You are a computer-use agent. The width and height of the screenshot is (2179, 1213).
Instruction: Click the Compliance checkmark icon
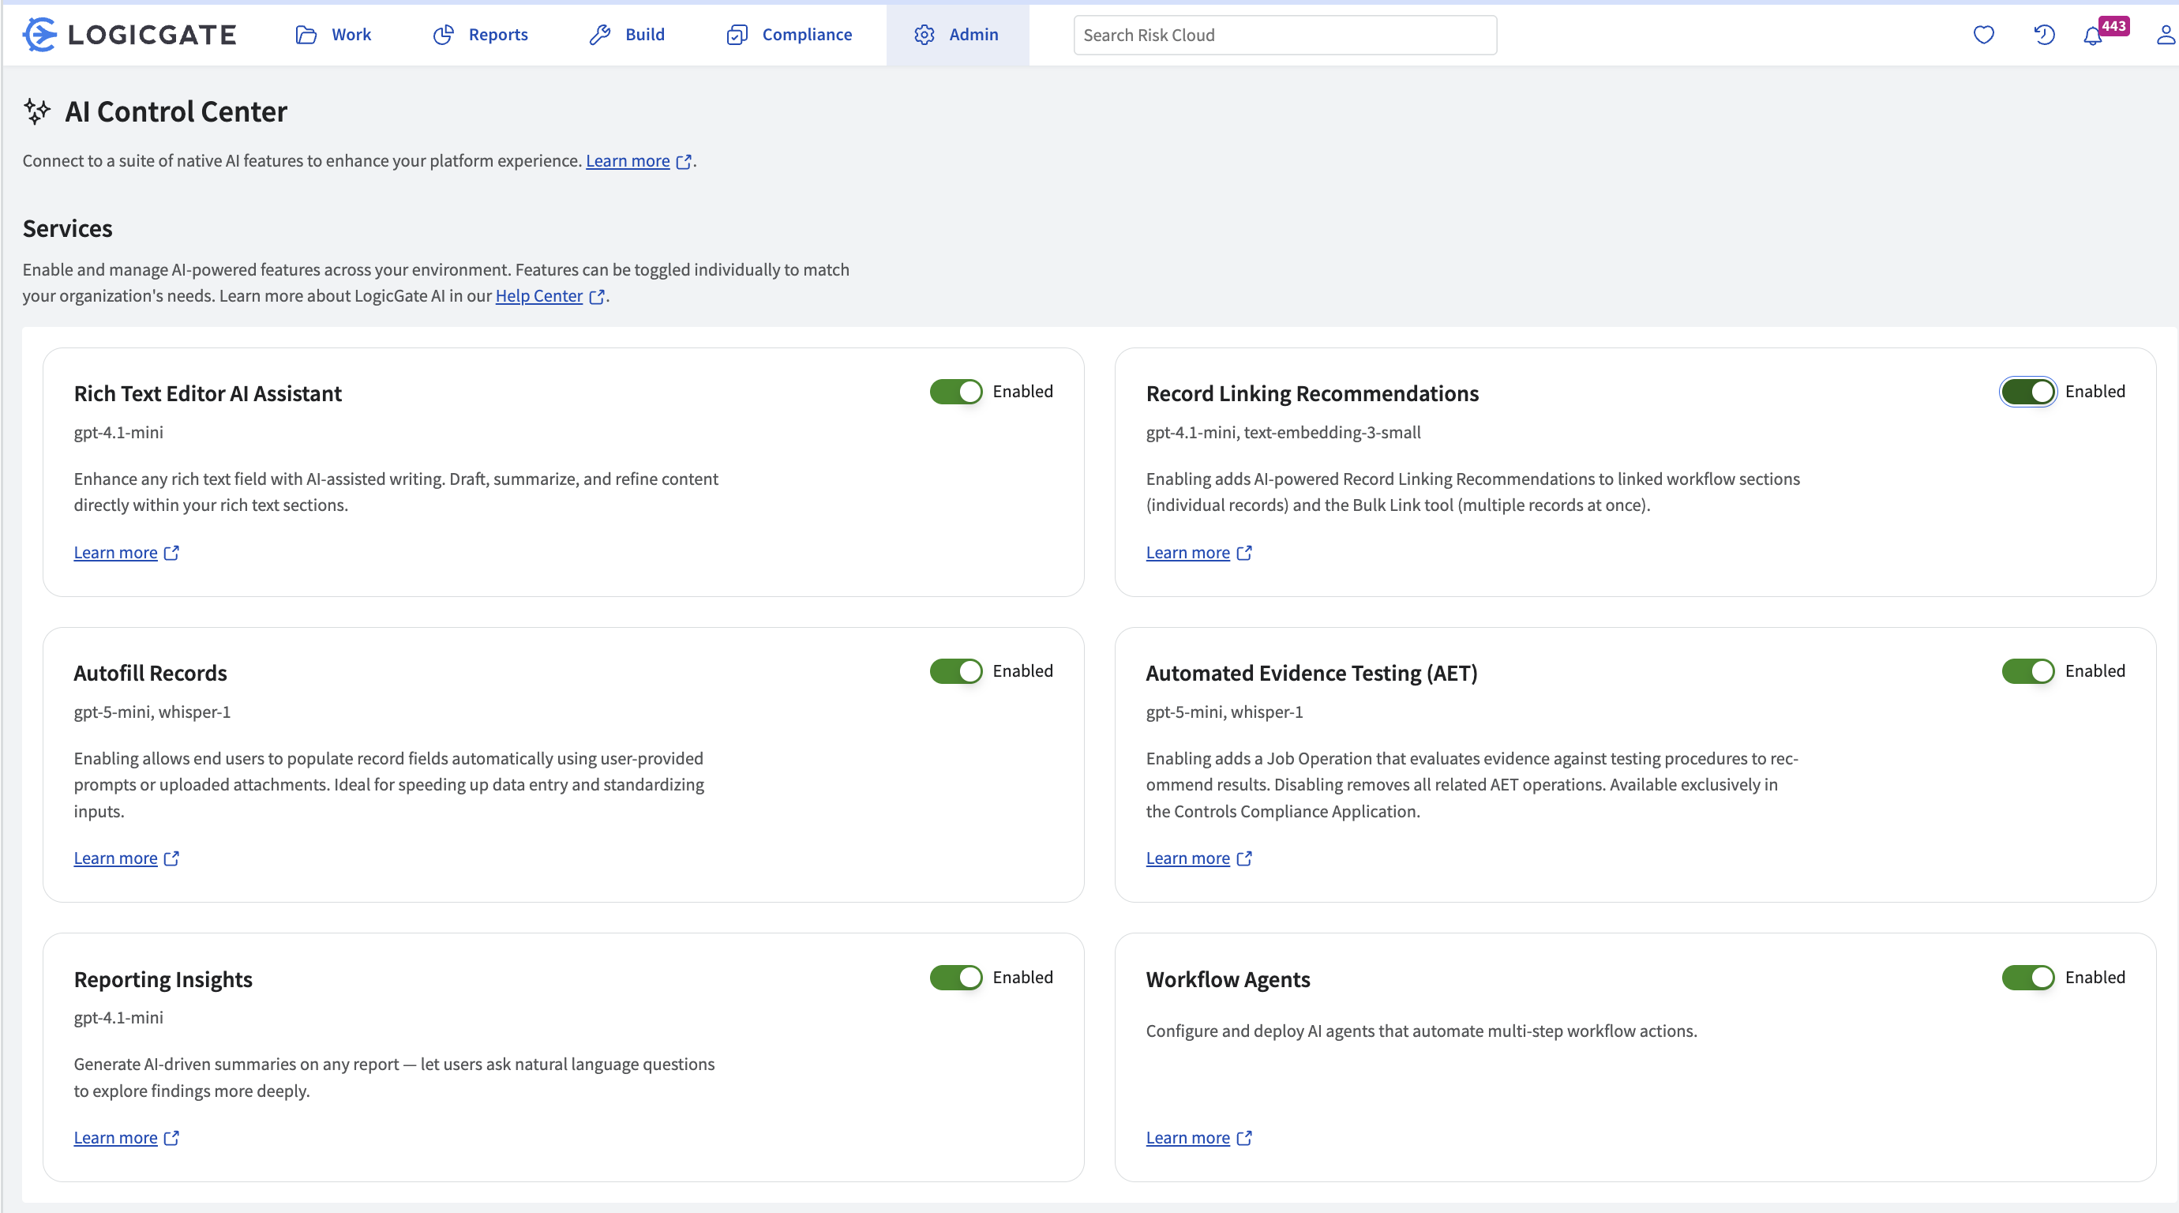(x=737, y=35)
